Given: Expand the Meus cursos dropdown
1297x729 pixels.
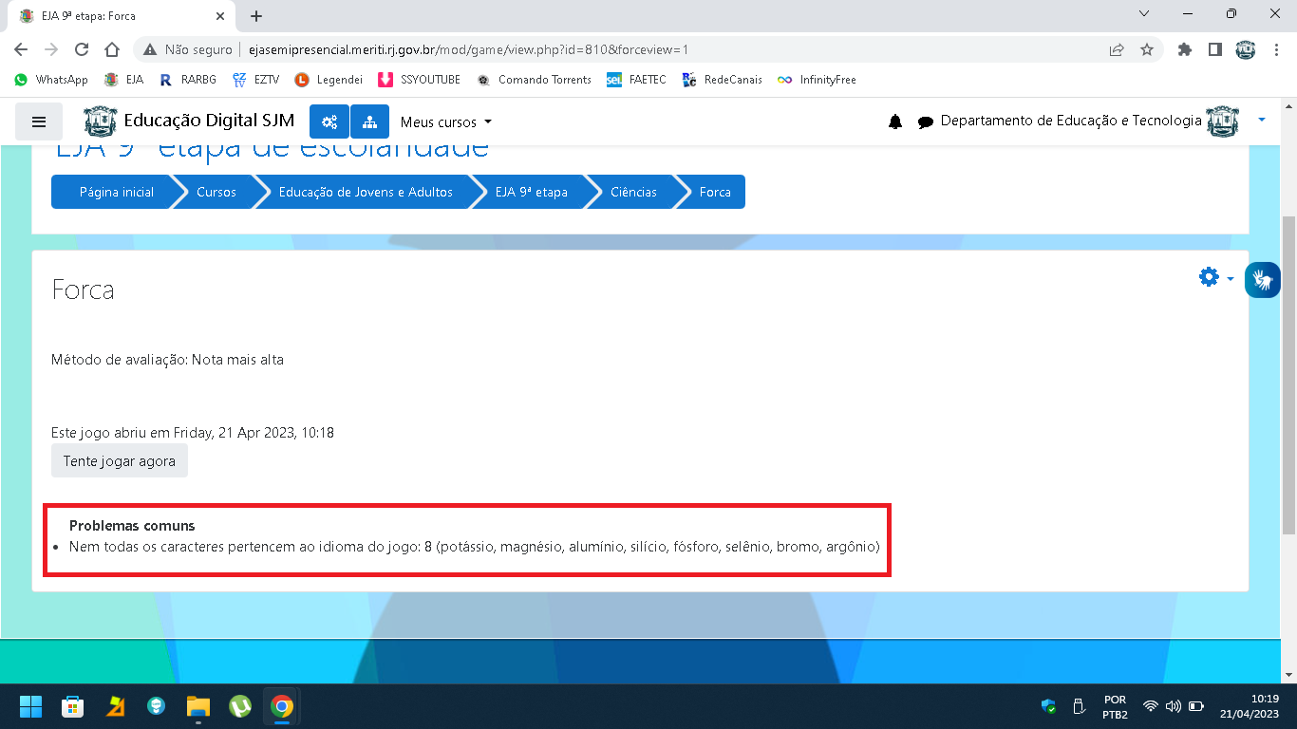Looking at the screenshot, I should (446, 121).
